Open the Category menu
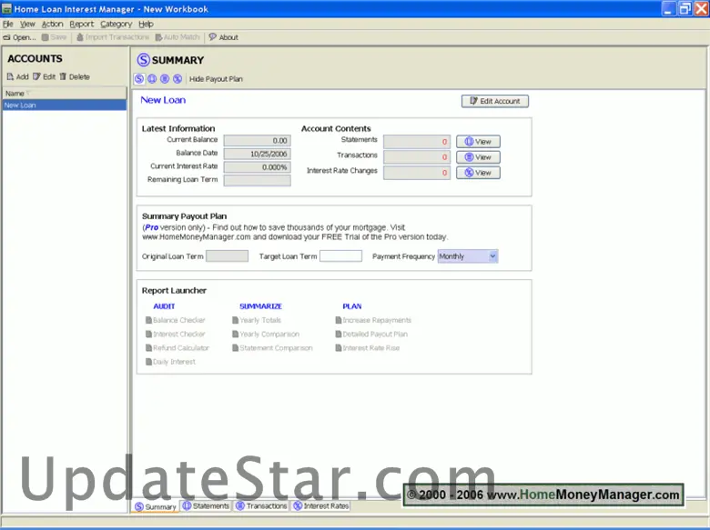Image resolution: width=710 pixels, height=530 pixels. tap(116, 24)
